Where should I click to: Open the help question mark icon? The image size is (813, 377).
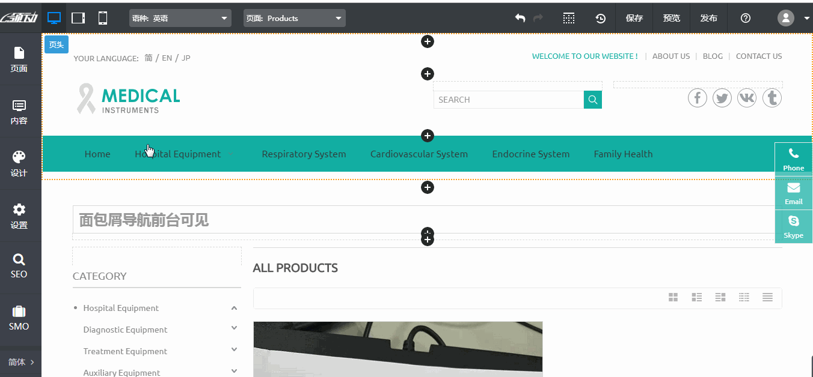click(746, 18)
